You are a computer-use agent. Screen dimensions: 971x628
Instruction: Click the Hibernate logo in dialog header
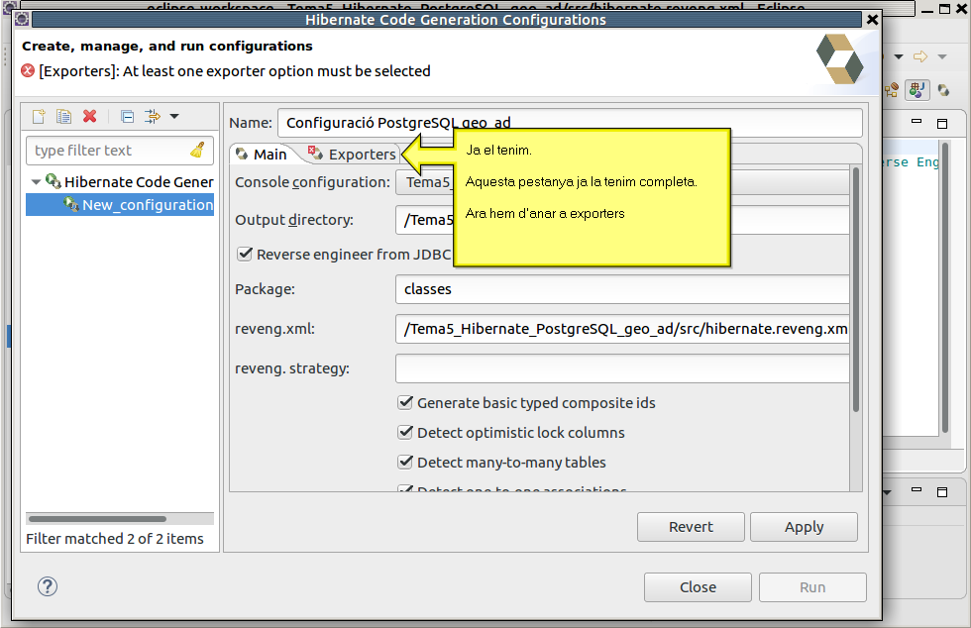pyautogui.click(x=840, y=58)
